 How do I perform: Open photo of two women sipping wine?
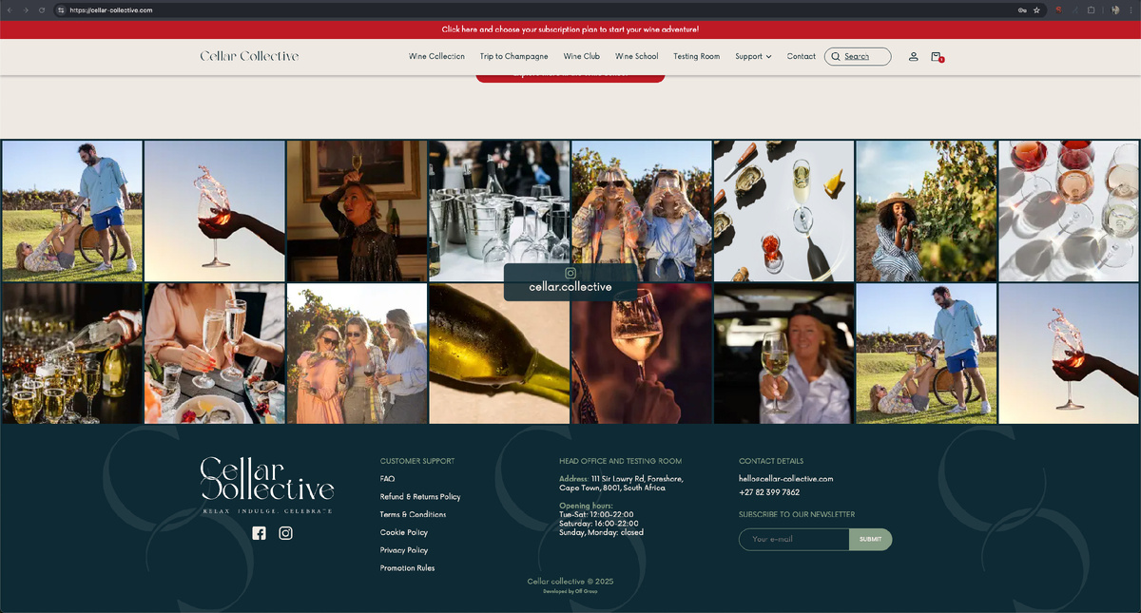click(x=642, y=211)
